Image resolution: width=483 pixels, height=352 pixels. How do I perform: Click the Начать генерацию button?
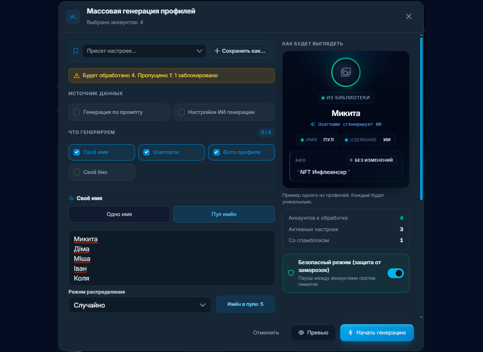[377, 332]
